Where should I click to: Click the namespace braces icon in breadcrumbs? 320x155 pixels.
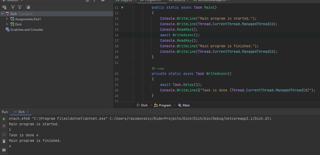click(x=138, y=105)
